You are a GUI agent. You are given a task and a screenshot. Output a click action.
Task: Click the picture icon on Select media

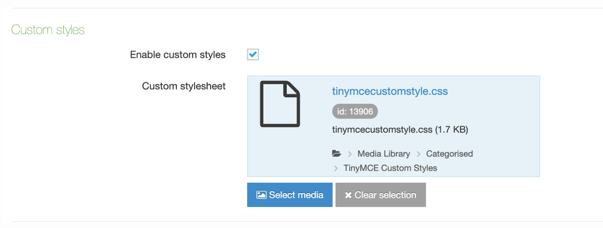pos(261,195)
